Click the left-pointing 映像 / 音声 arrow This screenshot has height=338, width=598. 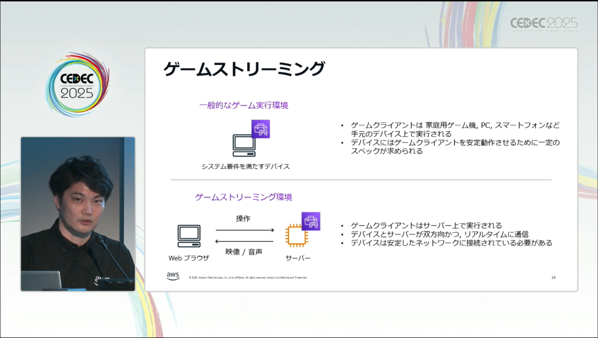tap(245, 241)
